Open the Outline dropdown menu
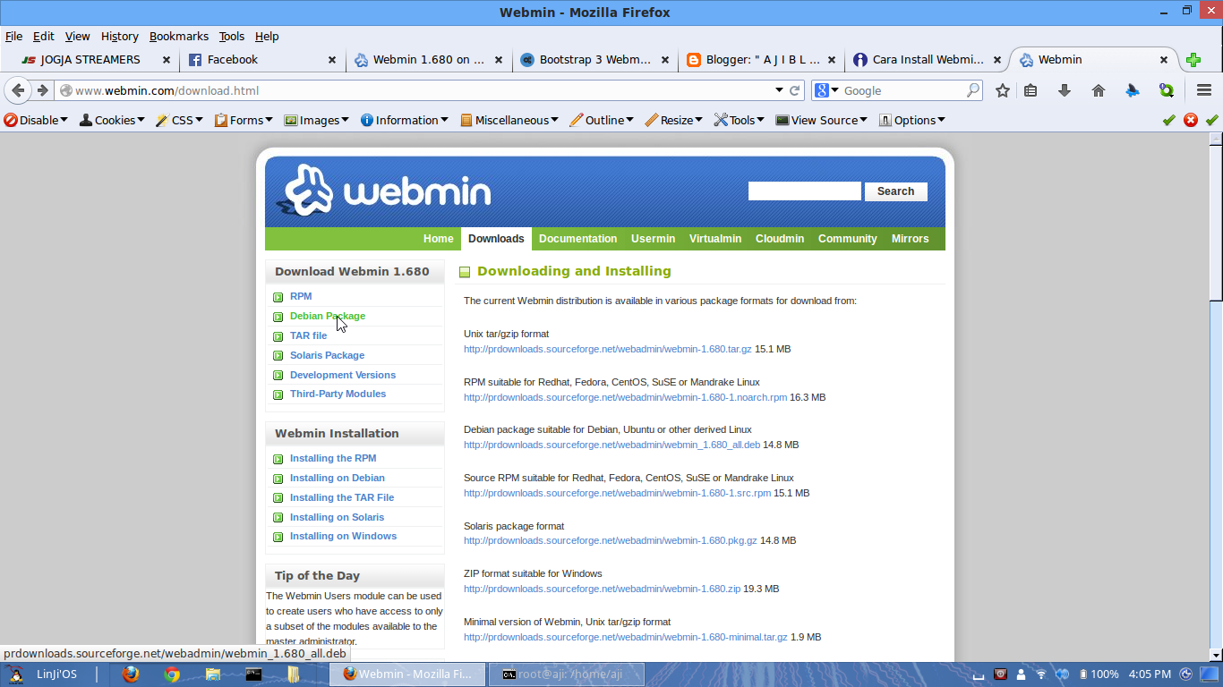This screenshot has width=1223, height=687. coord(602,120)
